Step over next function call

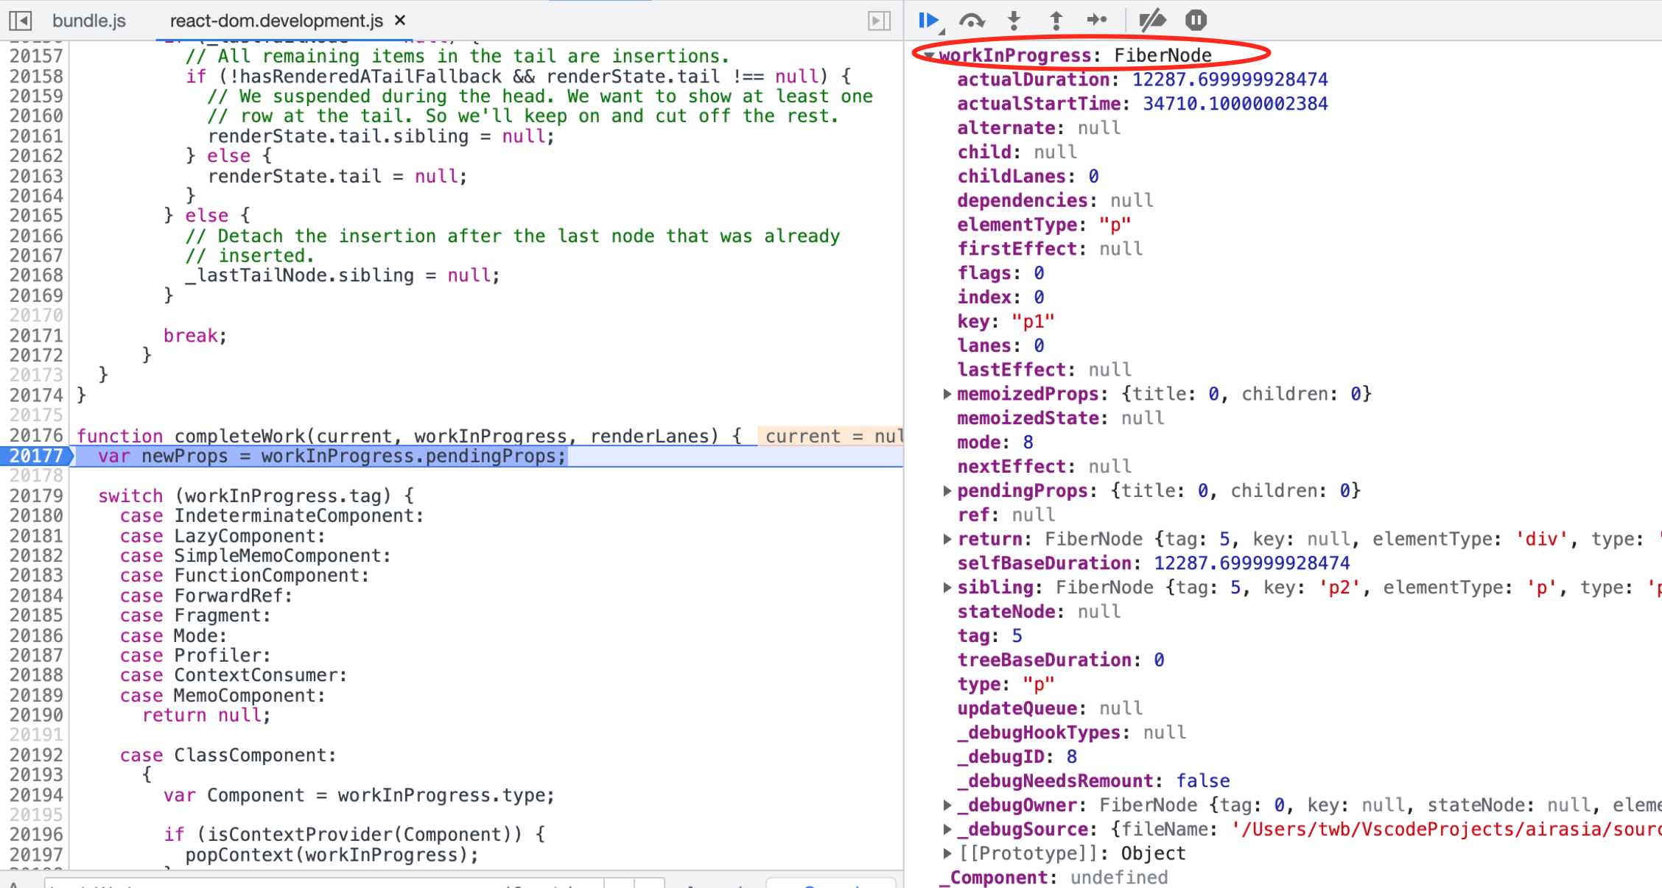pos(972,21)
